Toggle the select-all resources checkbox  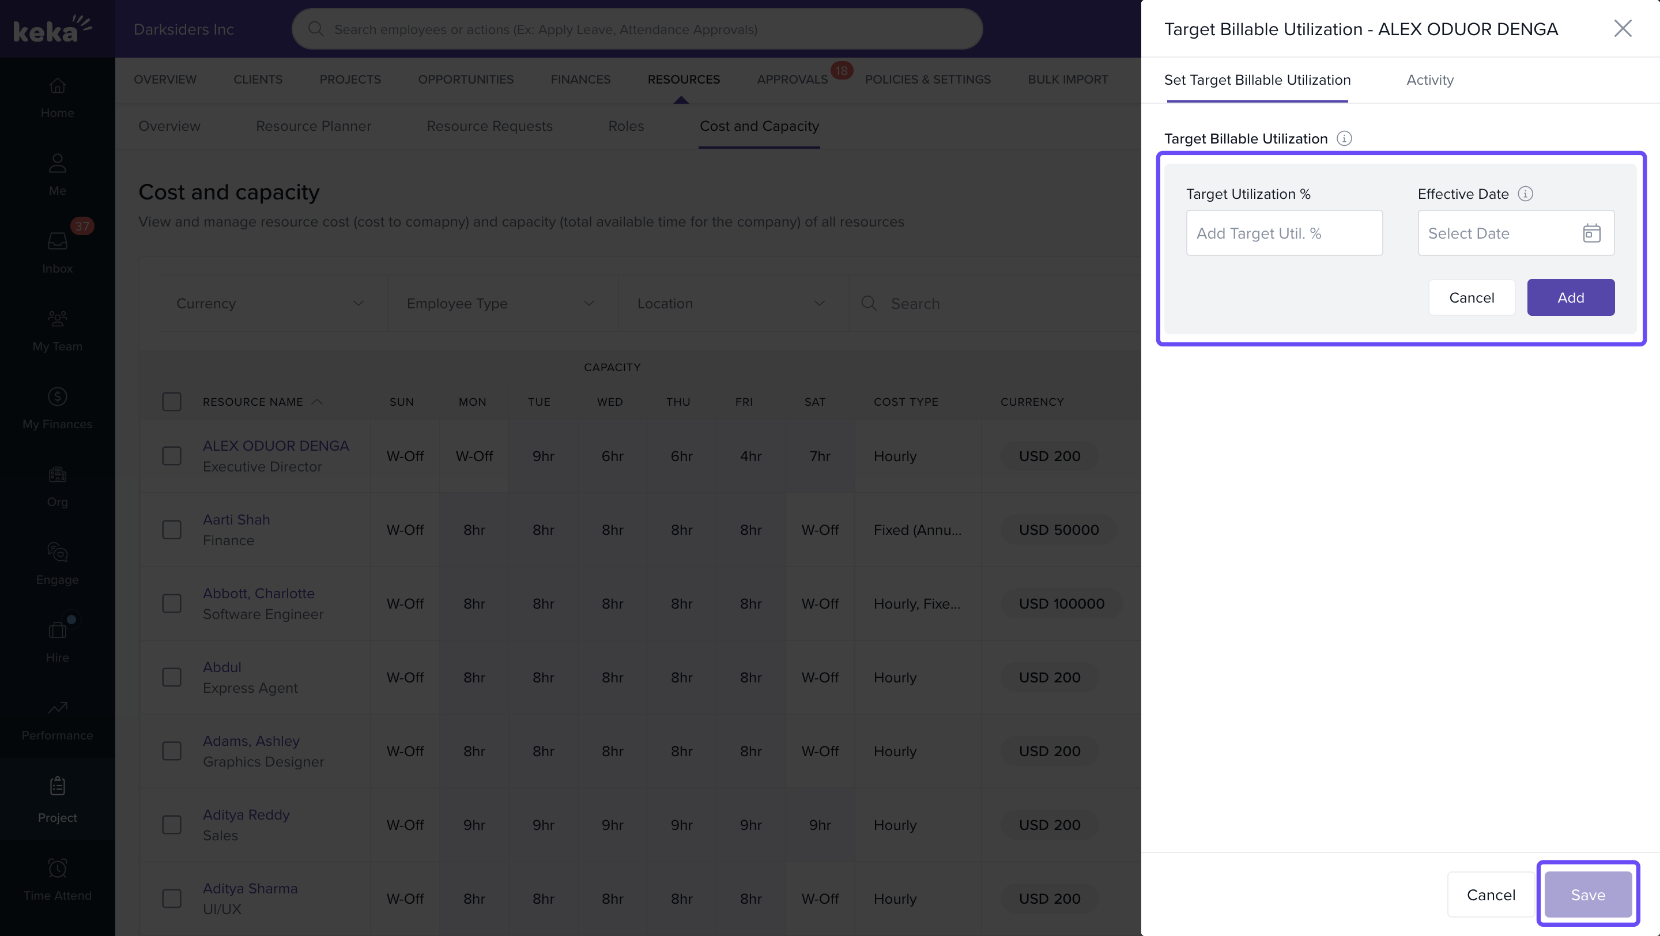coord(171,402)
